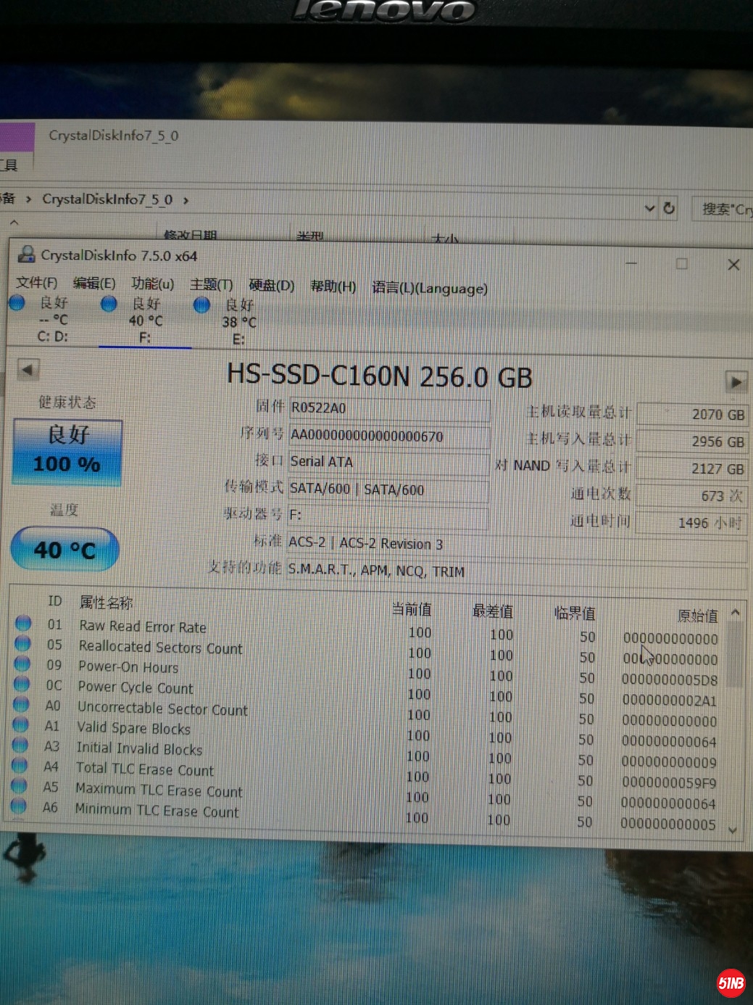Select the Reallocated Sectors Count row
The image size is (753, 1005).
click(x=160, y=648)
